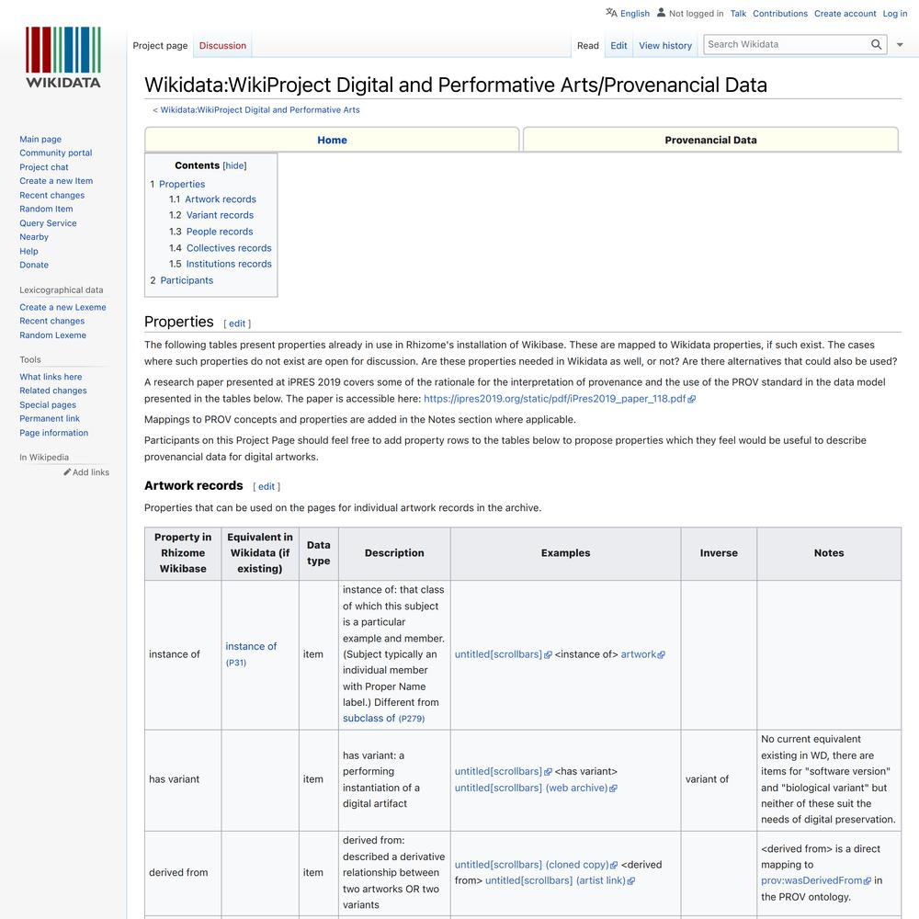This screenshot has width=919, height=919.
Task: Click the Home navigation tab
Action: (332, 140)
